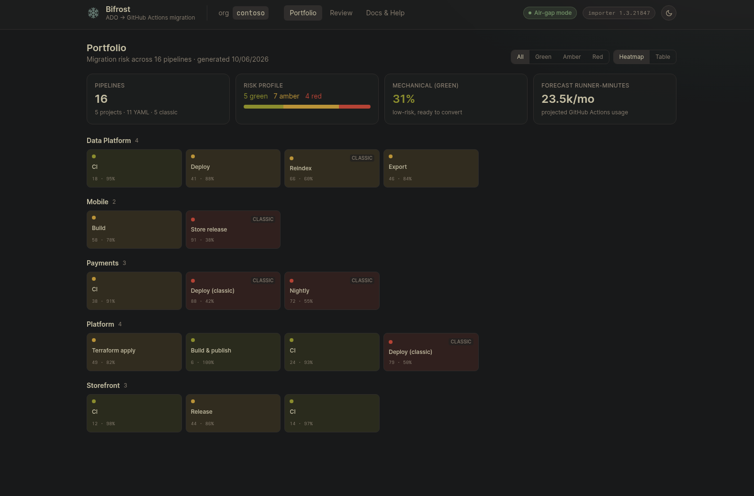Click the Forecast Runner-Minutes card
The image size is (754, 496).
coord(605,99)
